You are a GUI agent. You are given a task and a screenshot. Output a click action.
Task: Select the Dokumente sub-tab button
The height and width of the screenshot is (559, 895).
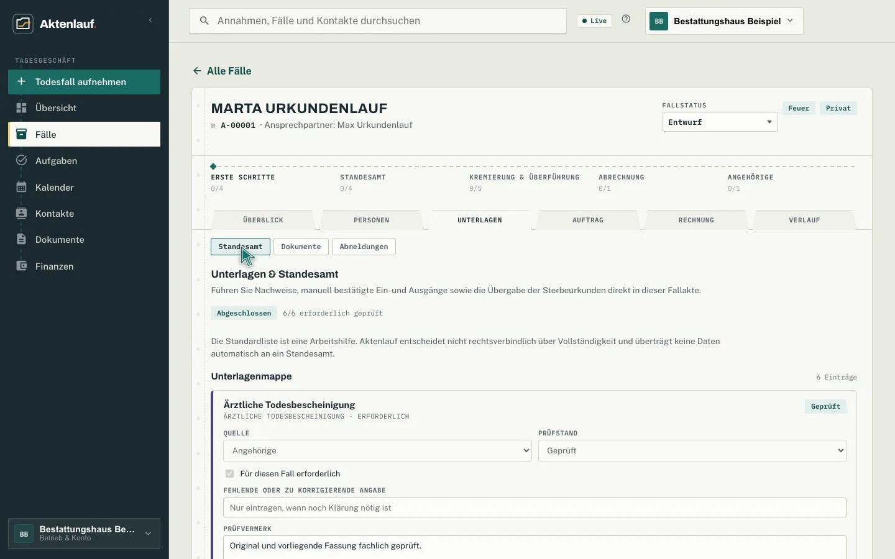pos(301,247)
